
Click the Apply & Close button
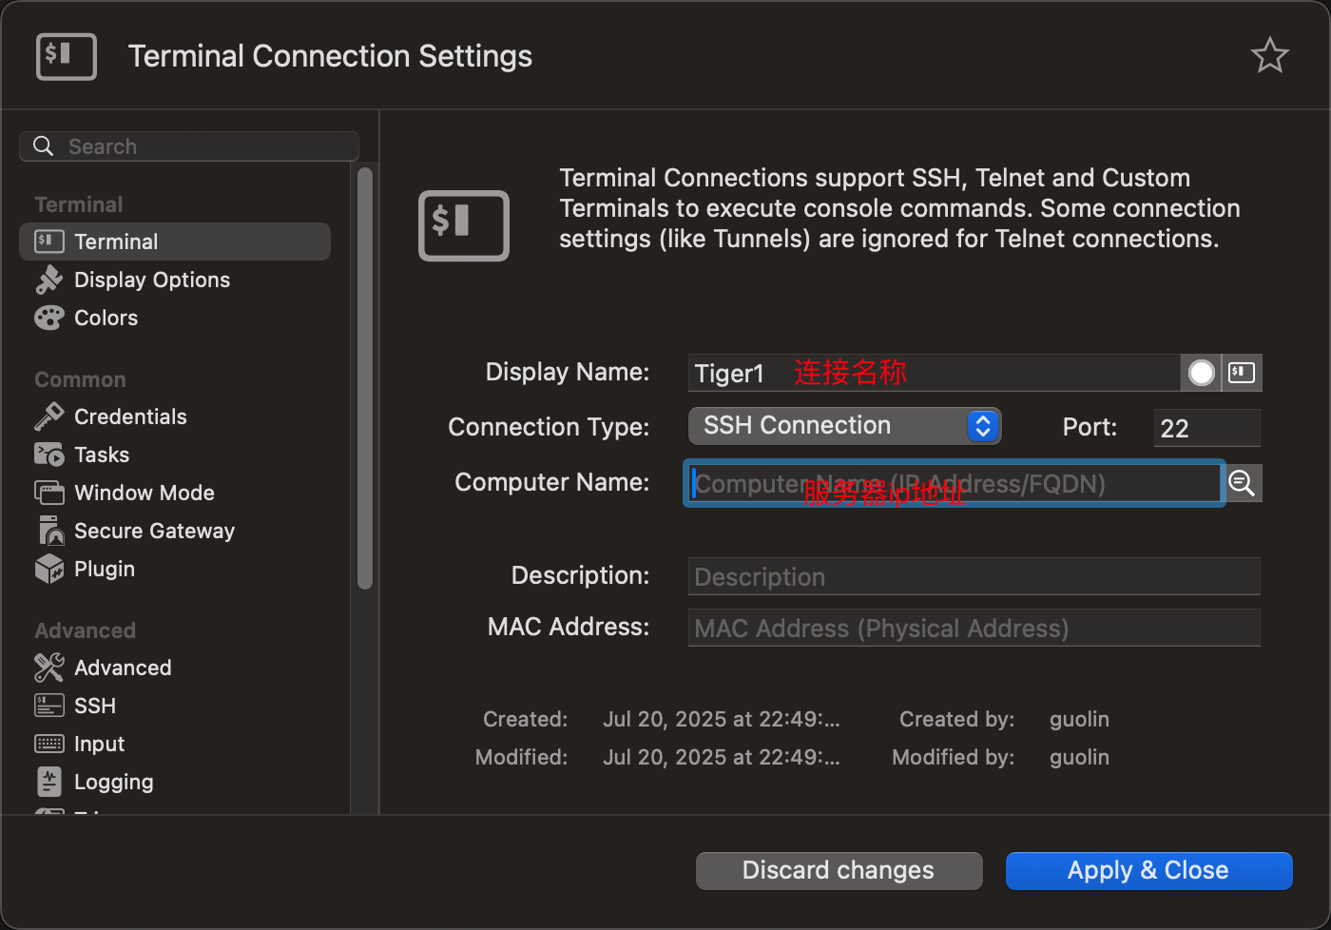1148,870
